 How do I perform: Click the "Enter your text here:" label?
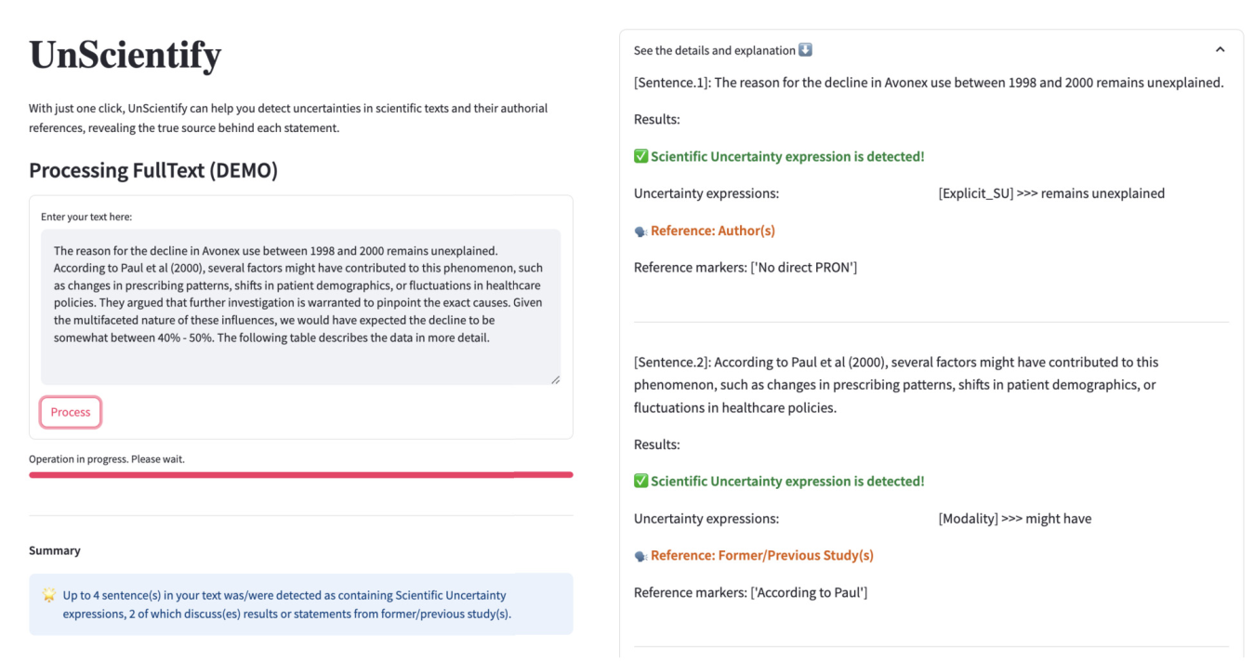(86, 217)
